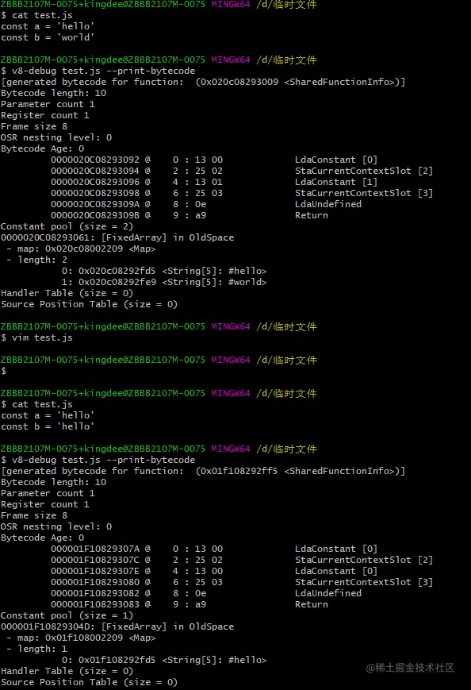Click bytecode address 000001F108293080

click(x=95, y=582)
